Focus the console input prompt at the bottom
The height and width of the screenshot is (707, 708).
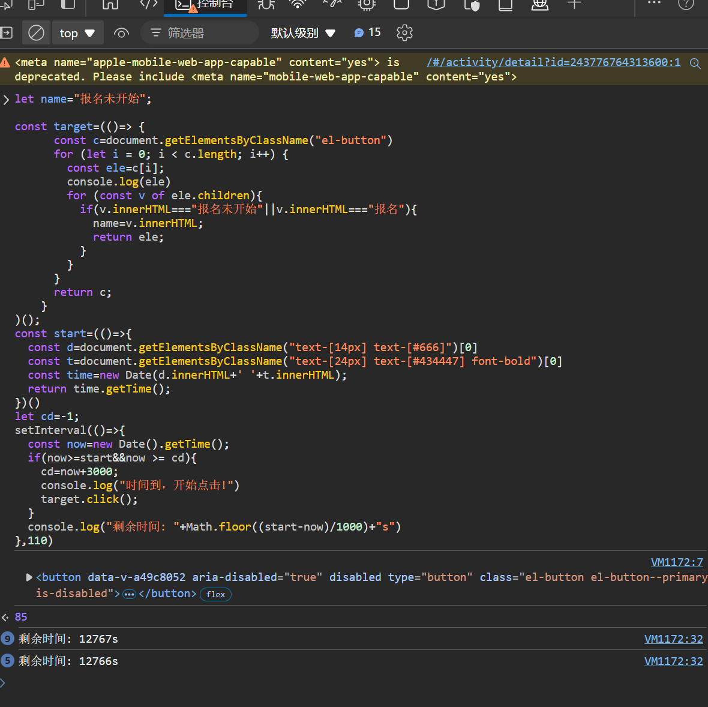[x=354, y=683]
